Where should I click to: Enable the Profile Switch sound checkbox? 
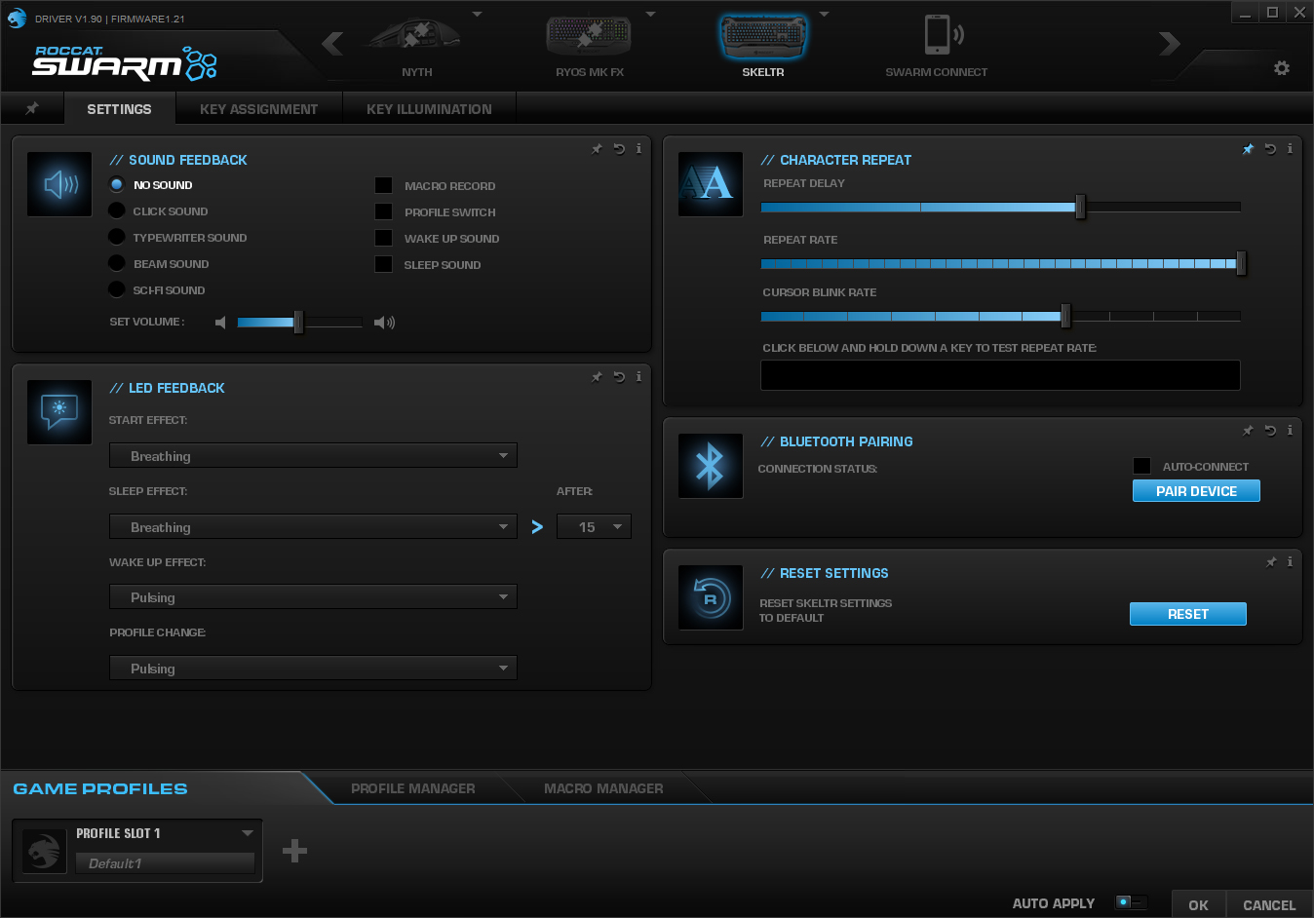click(384, 211)
